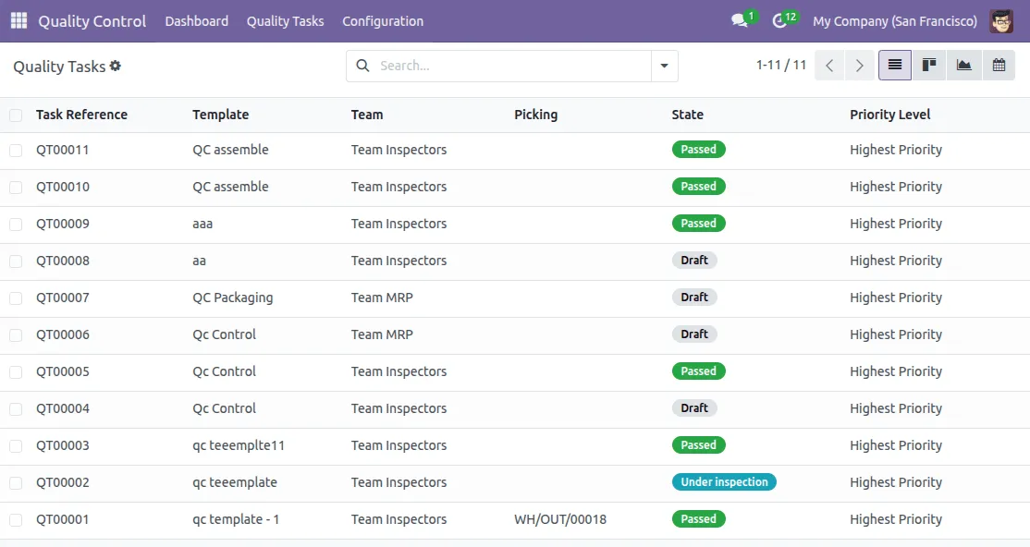Image resolution: width=1030 pixels, height=547 pixels.
Task: Open the activities clock icon
Action: (779, 20)
